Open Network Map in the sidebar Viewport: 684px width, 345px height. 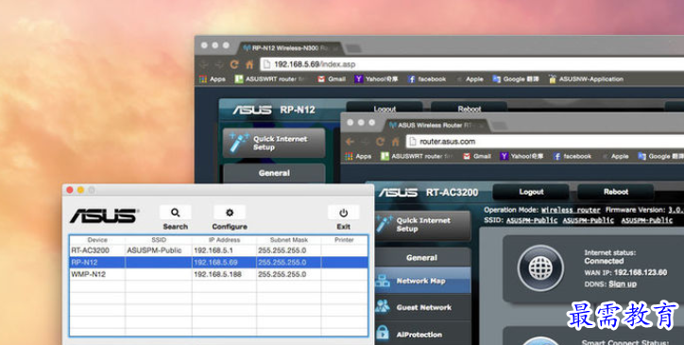422,281
